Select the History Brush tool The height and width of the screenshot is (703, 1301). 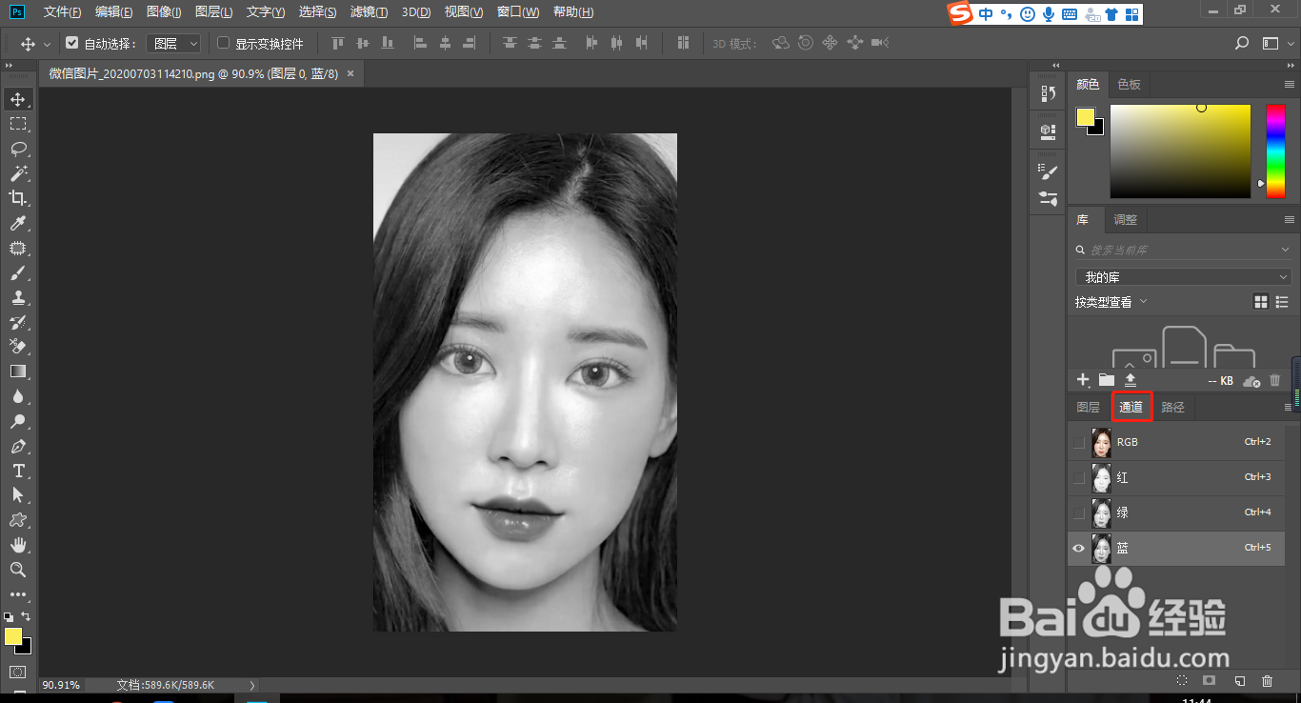point(18,322)
